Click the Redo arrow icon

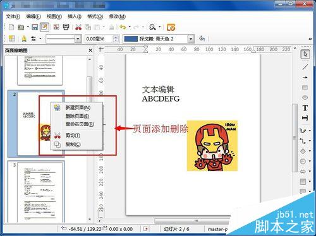pos(137,27)
